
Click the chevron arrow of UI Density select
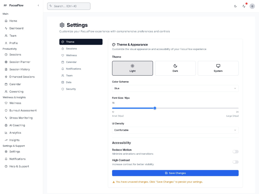pyautogui.click(x=235, y=130)
